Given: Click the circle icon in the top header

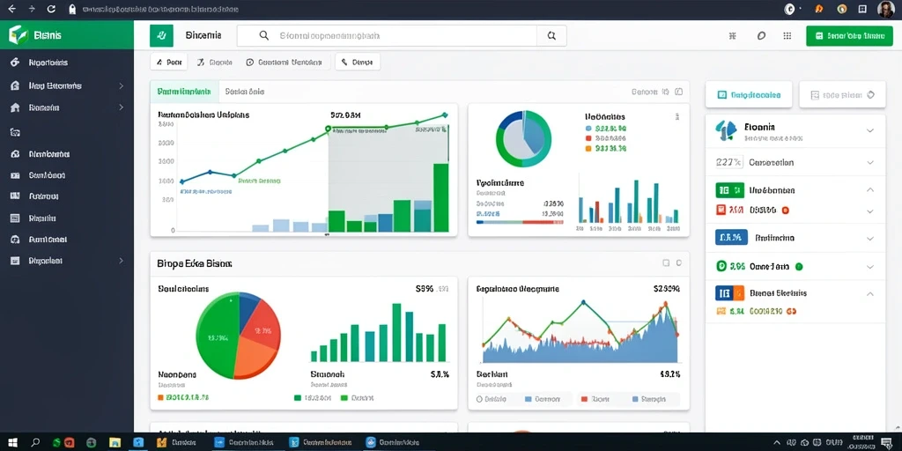Looking at the screenshot, I should (761, 35).
